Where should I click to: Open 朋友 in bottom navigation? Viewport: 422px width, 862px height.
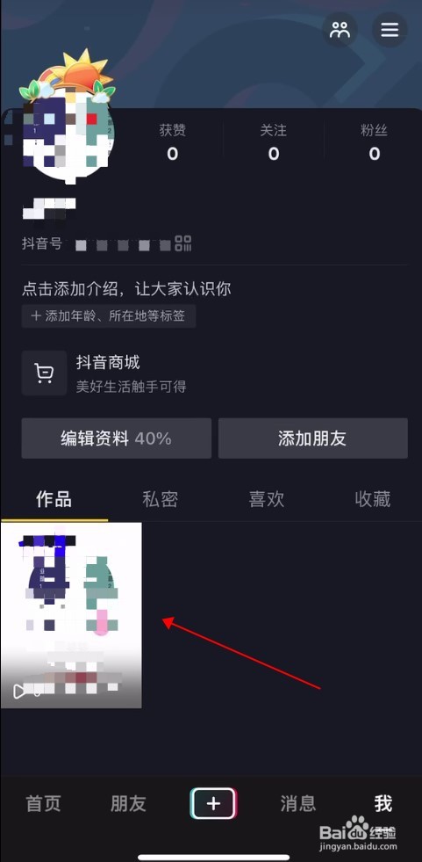coord(128,804)
